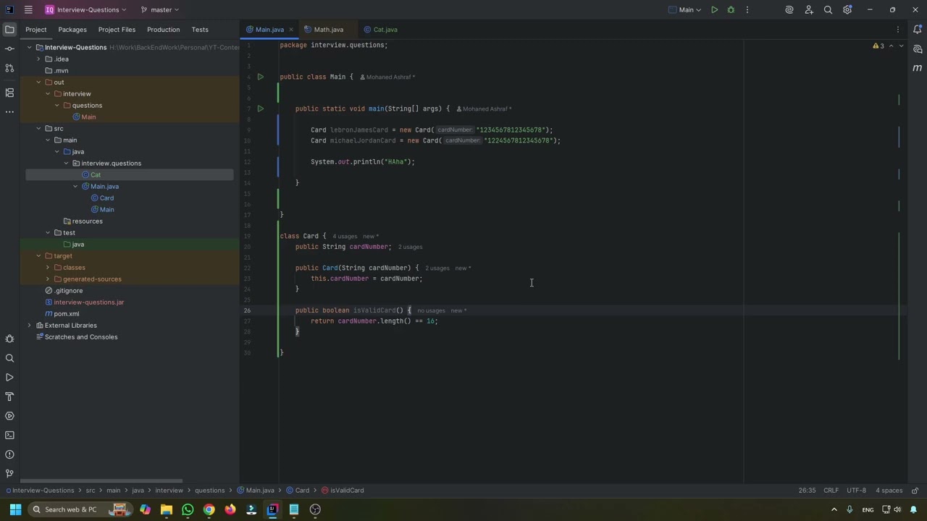Open Chrome from the taskbar
927x521 pixels.
coord(209,509)
